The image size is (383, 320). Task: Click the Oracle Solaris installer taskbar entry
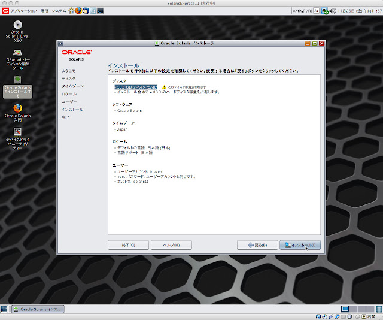point(38,309)
